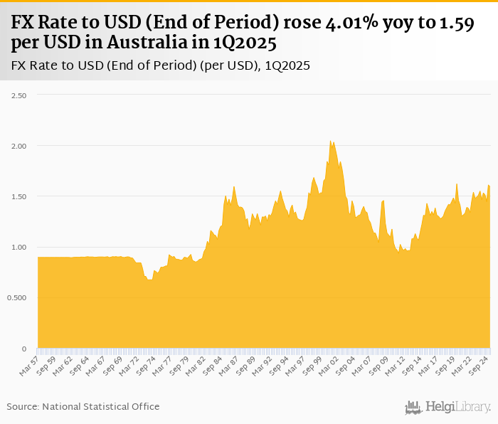The height and width of the screenshot is (424, 498).
Task: Click the 0.500 y-axis label
Action: [x=16, y=297]
